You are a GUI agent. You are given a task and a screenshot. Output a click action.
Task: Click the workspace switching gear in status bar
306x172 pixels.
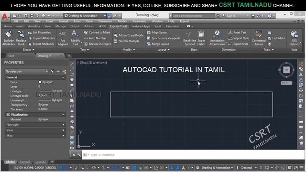click(197, 168)
